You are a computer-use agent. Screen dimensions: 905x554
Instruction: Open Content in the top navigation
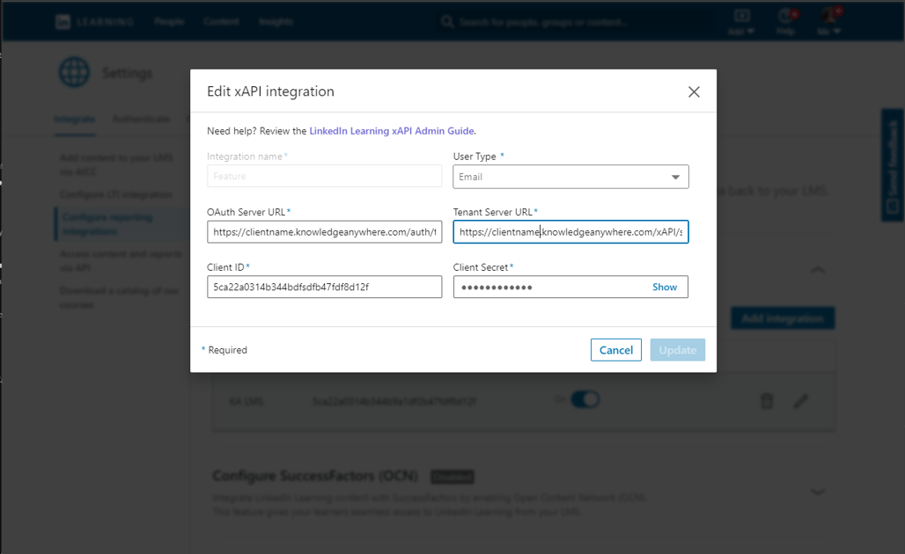coord(221,21)
